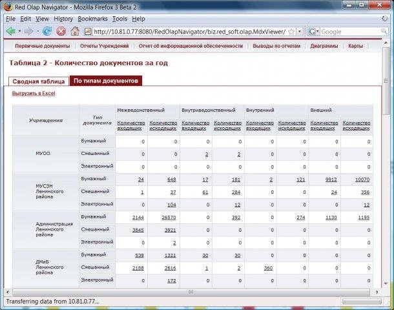Open value 360 in ДМиБ Смешанный row
The height and width of the screenshot is (310, 394).
point(268,268)
